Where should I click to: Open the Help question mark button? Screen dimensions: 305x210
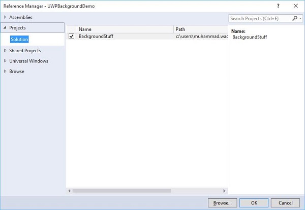coord(278,6)
